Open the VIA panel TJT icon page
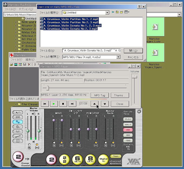Screen dimensions: 184x169 click(x=18, y=131)
